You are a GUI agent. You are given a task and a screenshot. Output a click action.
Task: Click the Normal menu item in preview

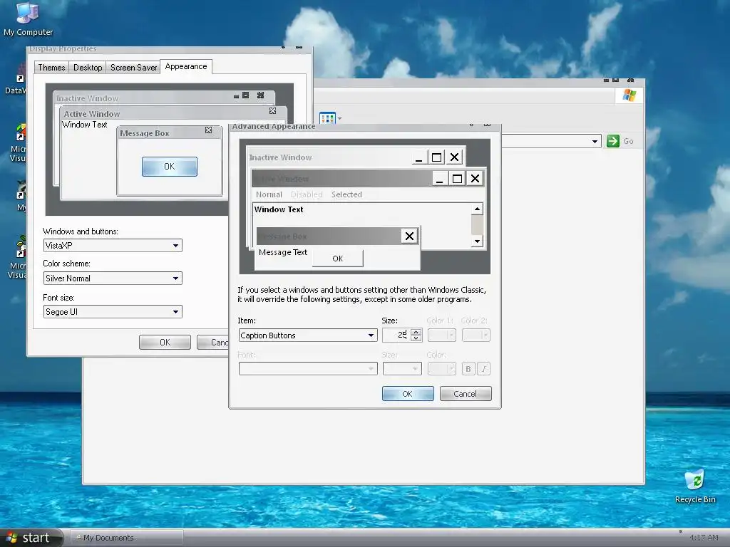coord(269,194)
